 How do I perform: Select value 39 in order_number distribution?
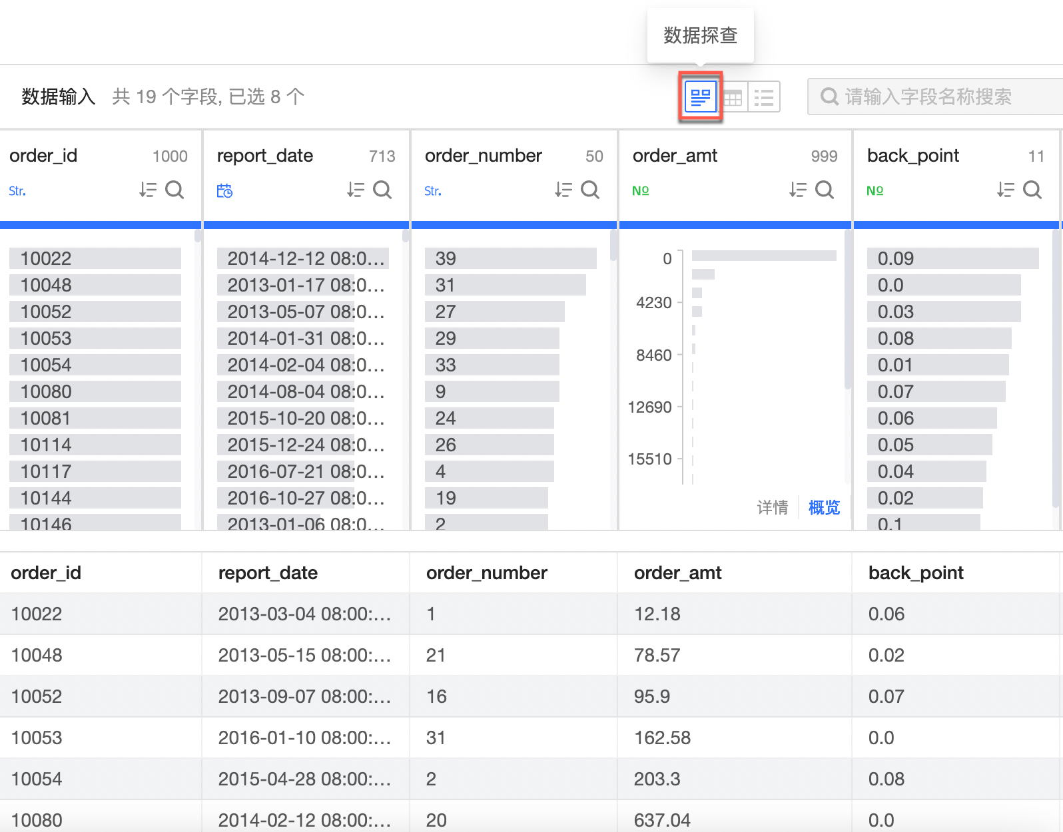(x=511, y=258)
